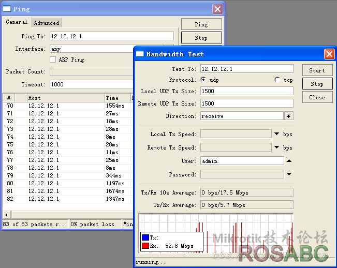Click the Password input field
337x268 pixels.
[x=242, y=174]
